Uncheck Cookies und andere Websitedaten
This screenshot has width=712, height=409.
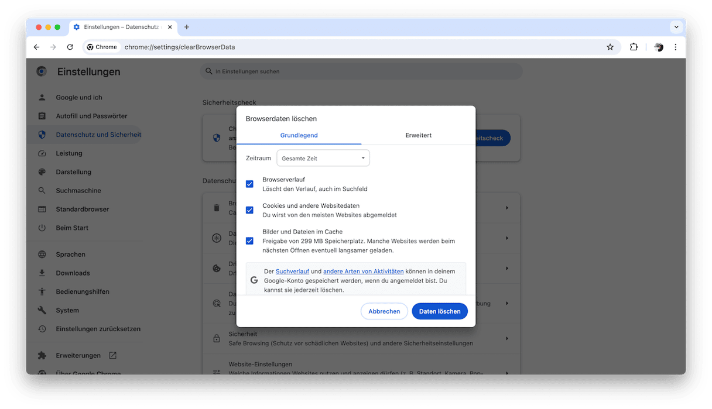[249, 210]
